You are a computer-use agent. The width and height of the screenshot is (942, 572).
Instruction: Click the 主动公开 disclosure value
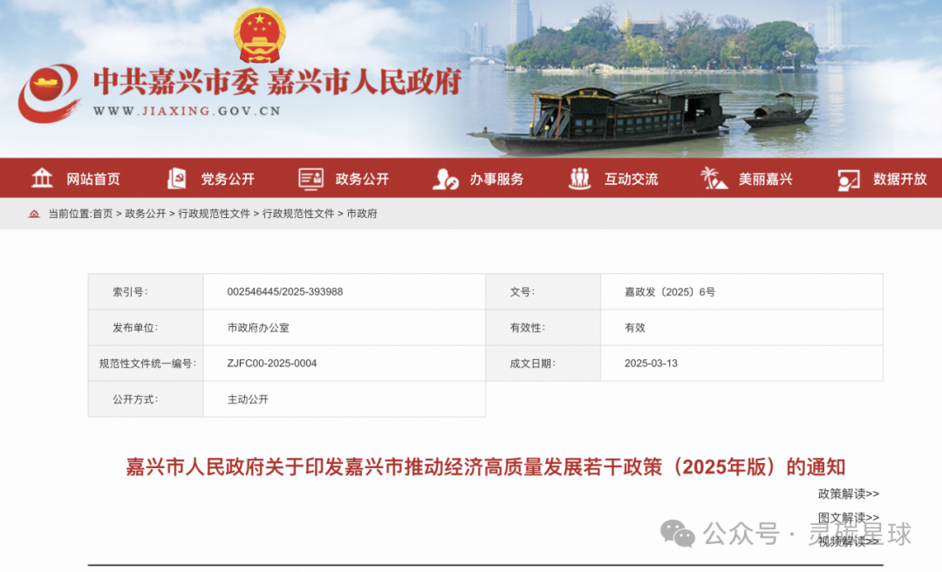coord(248,399)
